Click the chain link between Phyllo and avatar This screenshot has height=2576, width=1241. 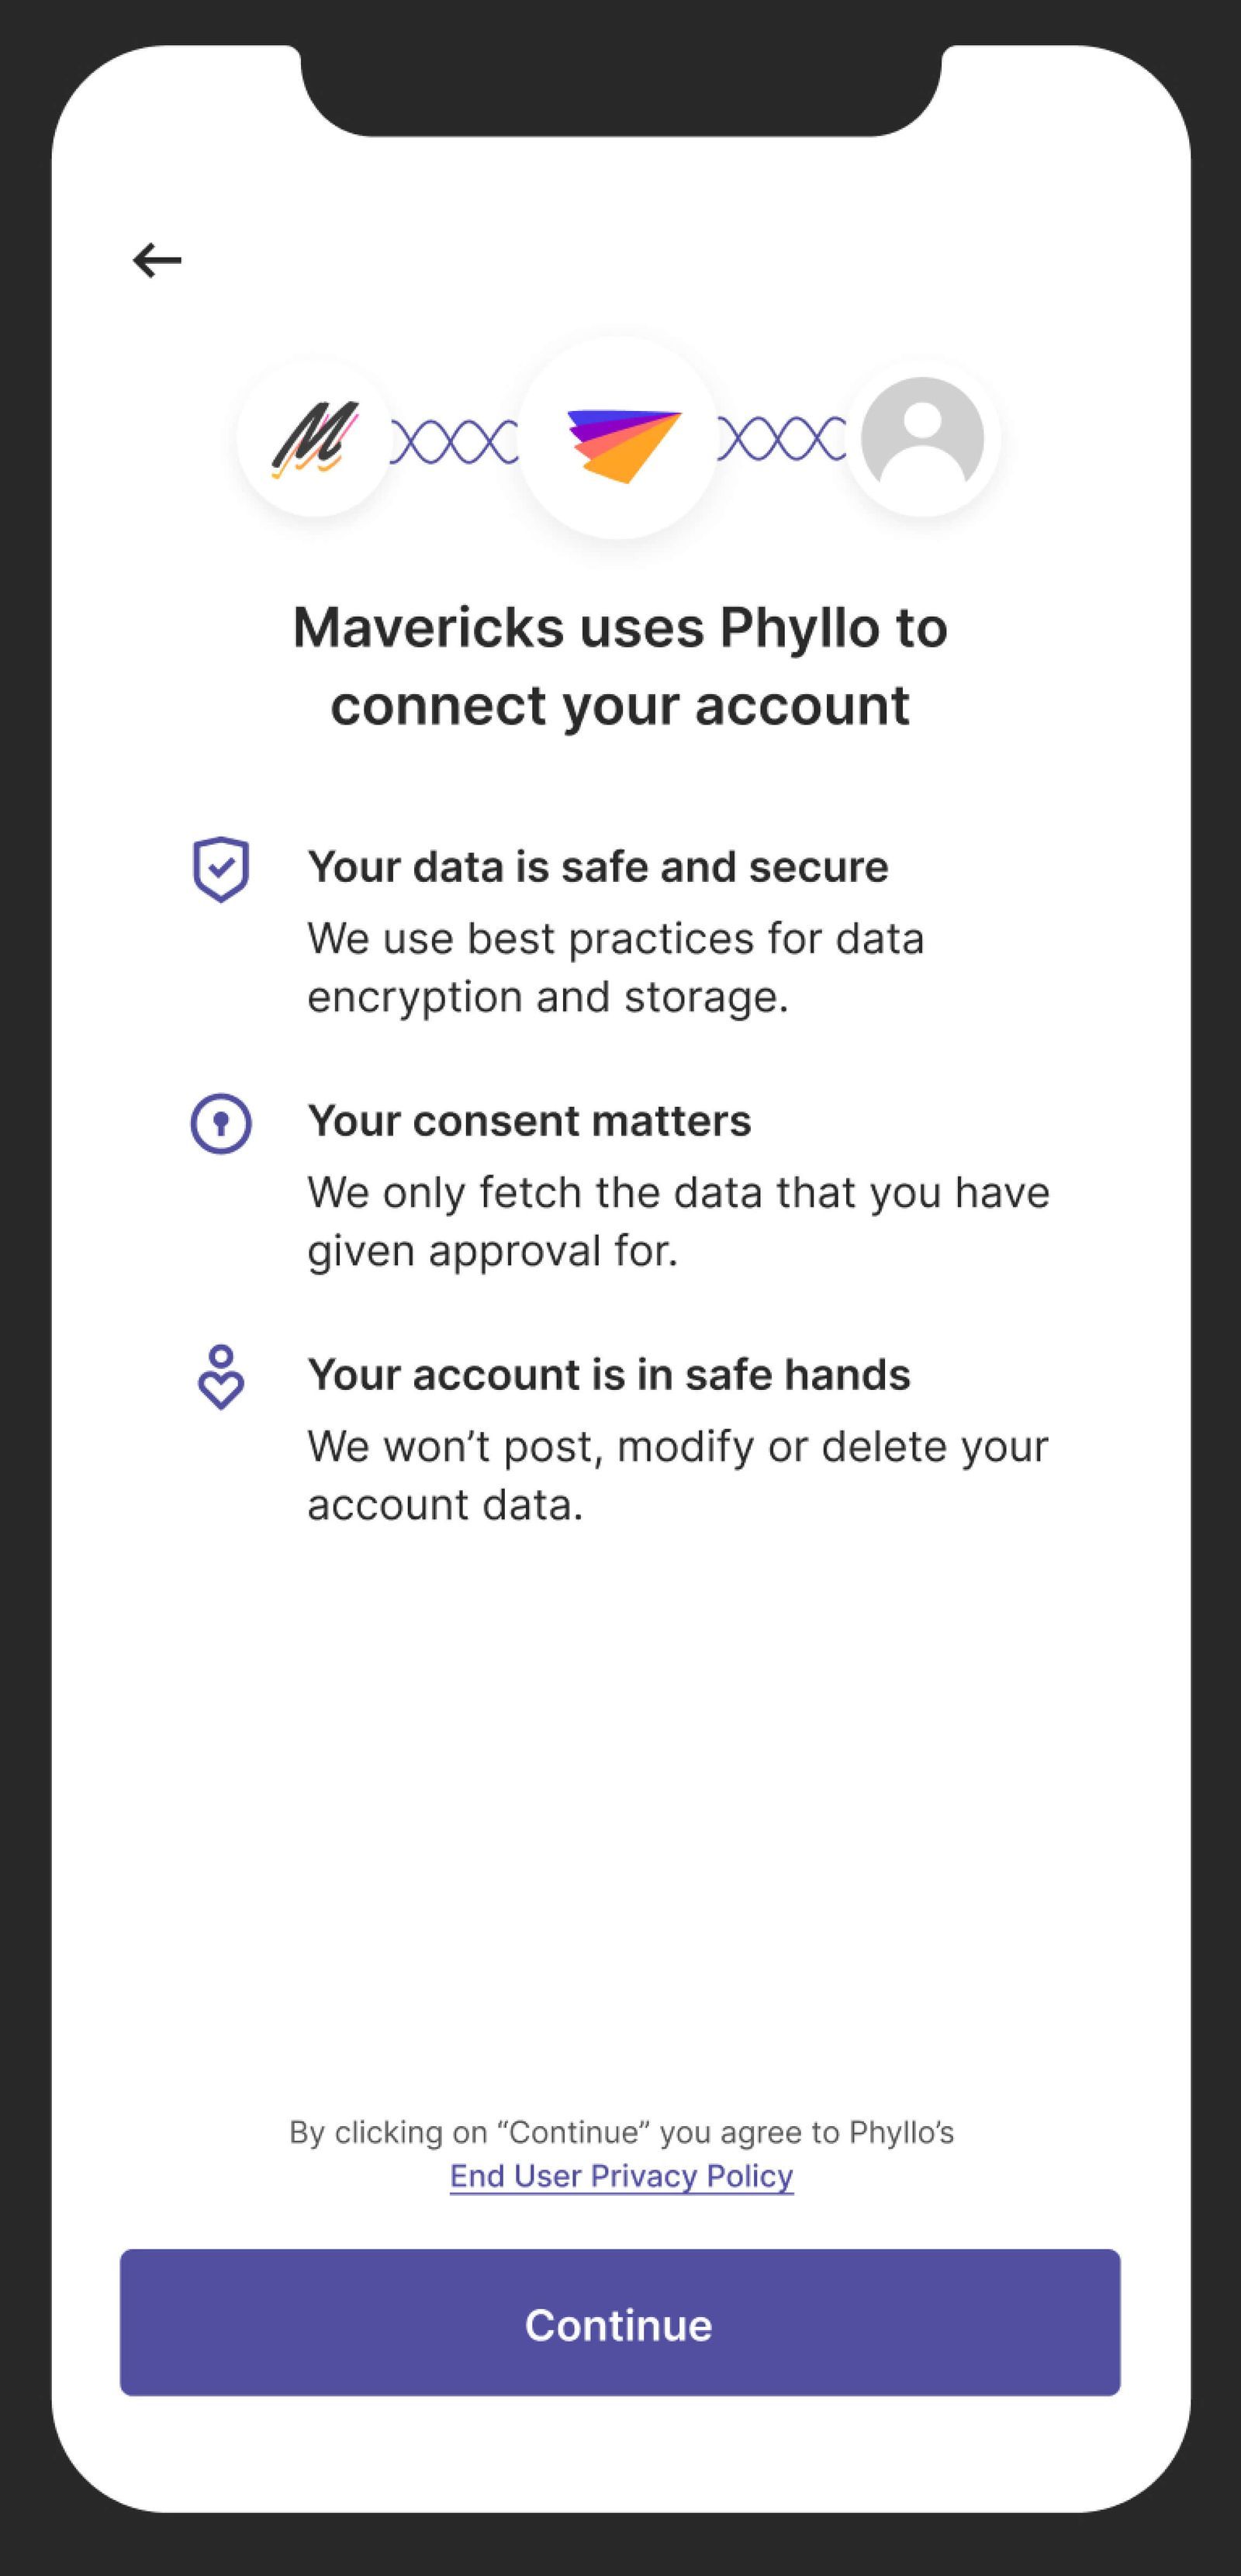pyautogui.click(x=782, y=439)
